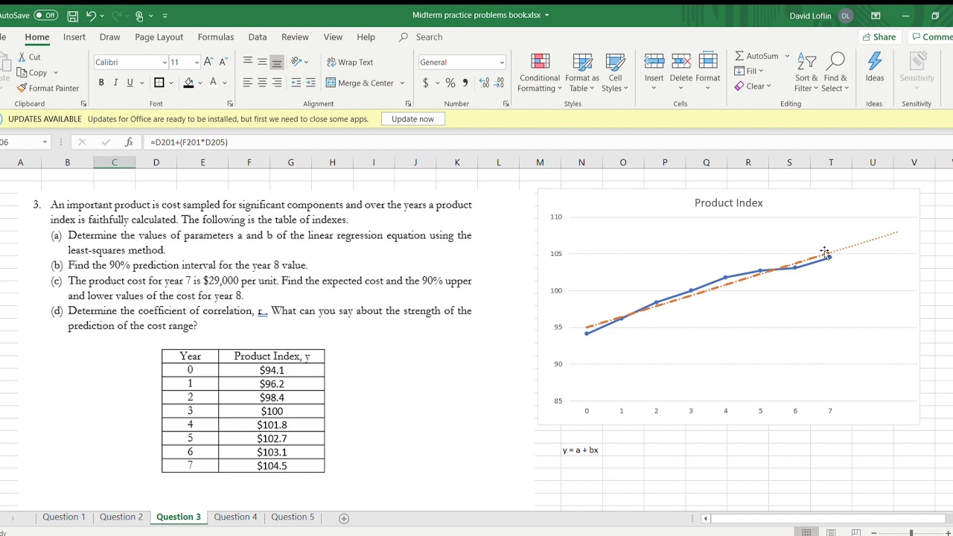Viewport: 953px width, 536px height.
Task: Open the Page Layout ribbon tab
Action: (x=159, y=36)
